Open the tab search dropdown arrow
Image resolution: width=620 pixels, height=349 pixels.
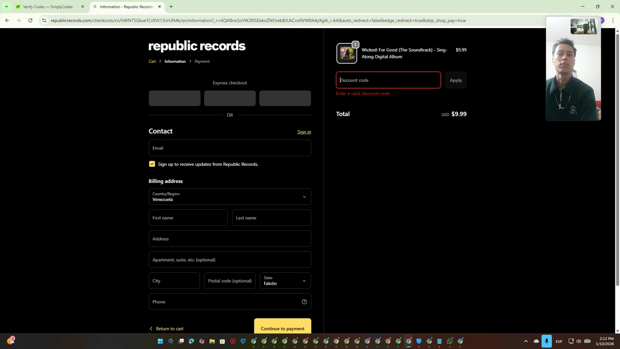pyautogui.click(x=6, y=7)
